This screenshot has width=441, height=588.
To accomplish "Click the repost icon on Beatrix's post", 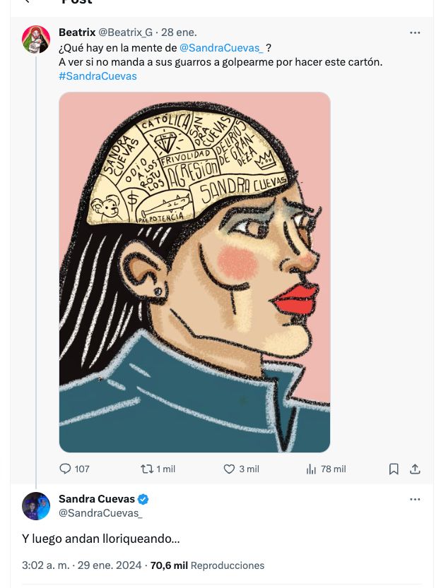I will coord(147,469).
